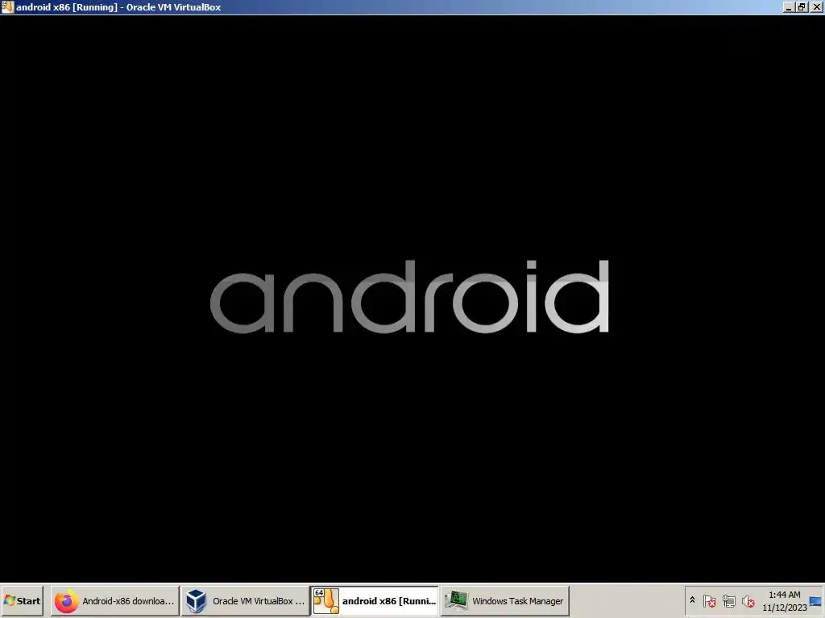Open the Action Center flag tray icon
Screen dimensions: 825x618
coord(709,600)
